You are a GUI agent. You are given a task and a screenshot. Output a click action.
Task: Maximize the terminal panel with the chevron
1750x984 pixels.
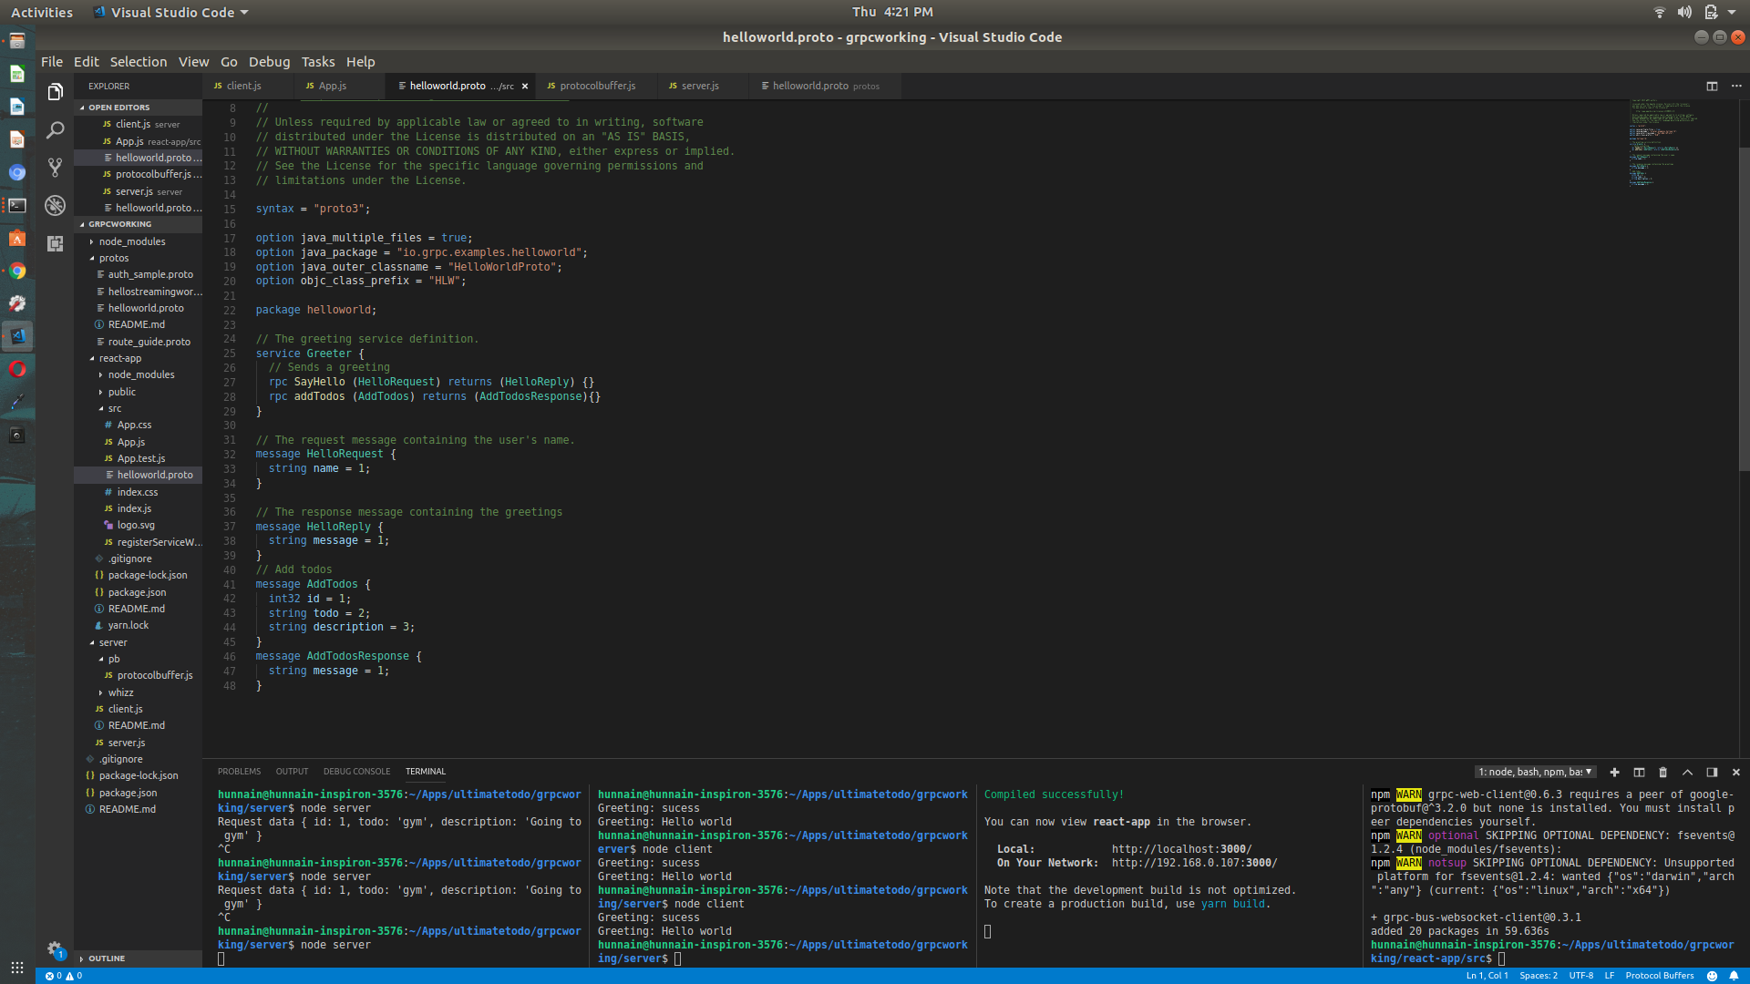[x=1687, y=772]
